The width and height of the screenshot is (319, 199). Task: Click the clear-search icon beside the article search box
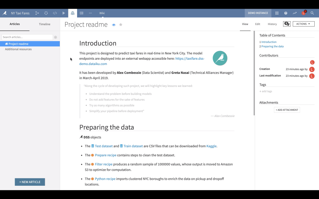coord(55,37)
